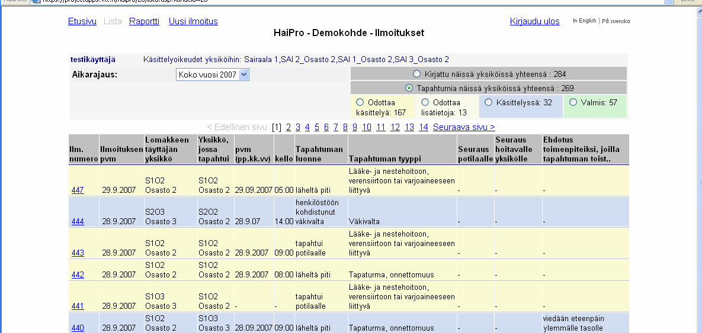Image resolution: width=702 pixels, height=333 pixels.
Task: Go to results page 8
Action: pyautogui.click(x=345, y=127)
